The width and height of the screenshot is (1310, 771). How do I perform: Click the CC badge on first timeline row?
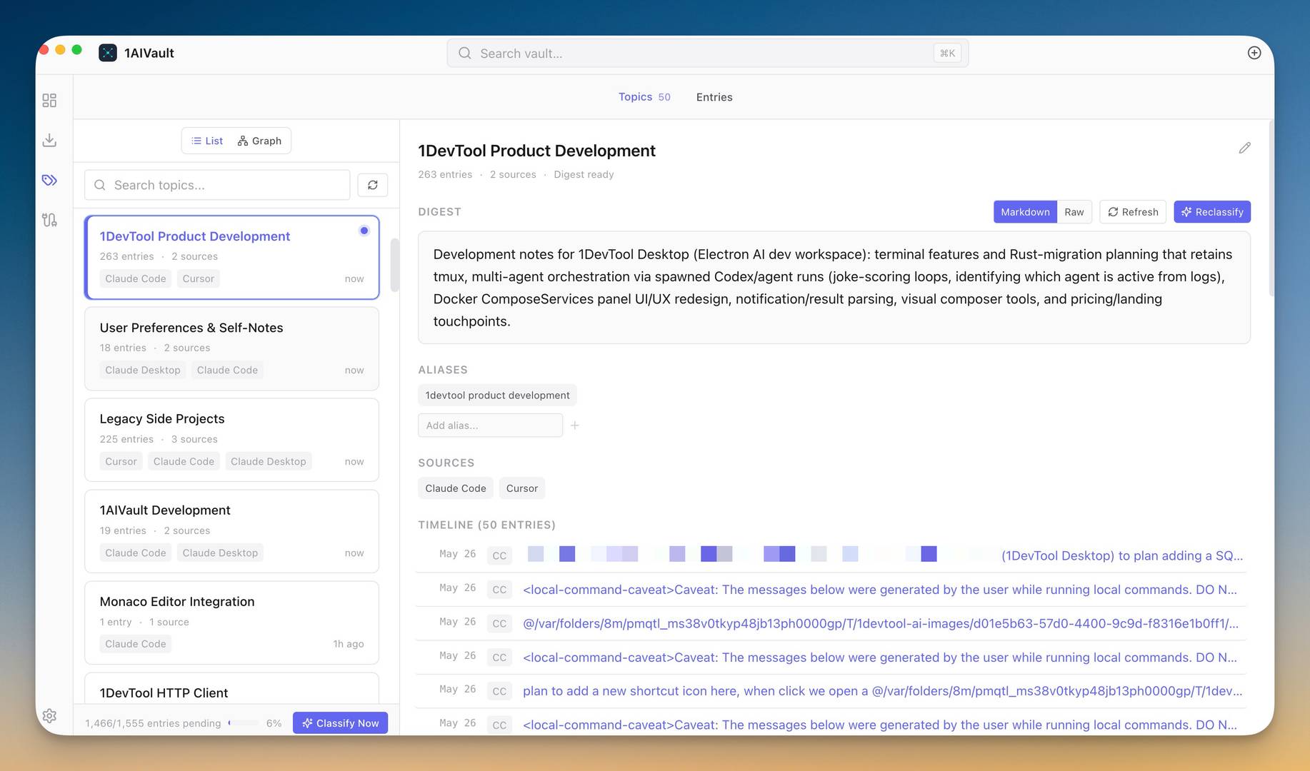[499, 555]
